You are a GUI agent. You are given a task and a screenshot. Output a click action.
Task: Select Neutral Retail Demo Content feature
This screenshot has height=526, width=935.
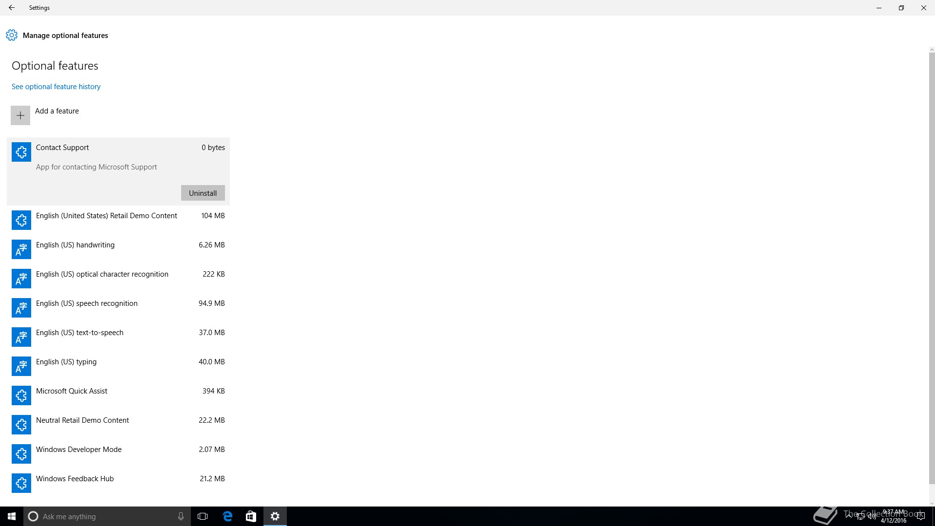tap(118, 425)
